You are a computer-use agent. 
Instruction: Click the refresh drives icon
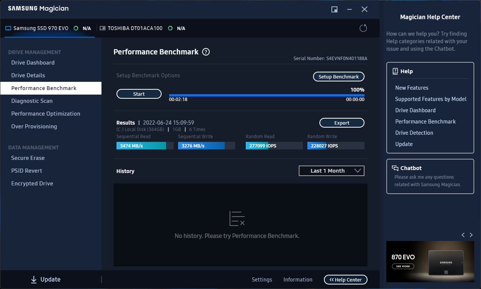[x=363, y=28]
